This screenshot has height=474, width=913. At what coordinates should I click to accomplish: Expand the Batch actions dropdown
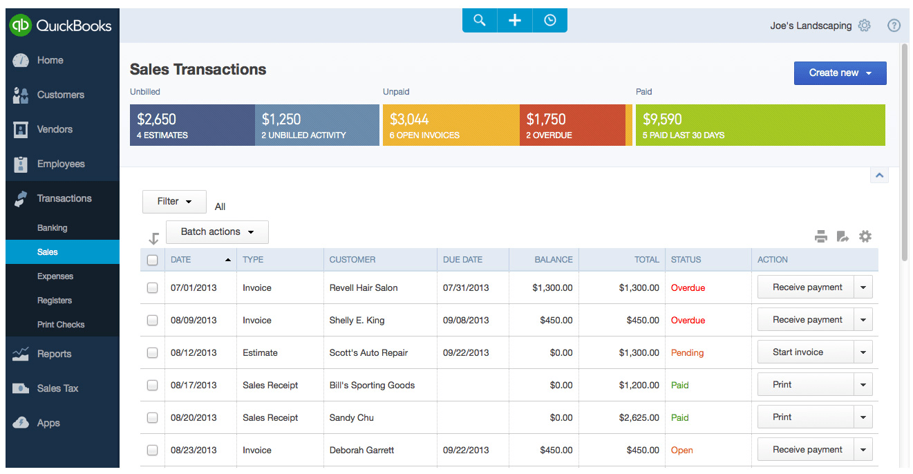pyautogui.click(x=217, y=232)
